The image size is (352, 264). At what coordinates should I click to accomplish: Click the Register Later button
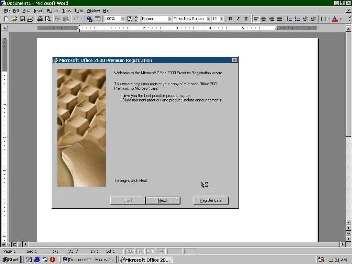(211, 200)
